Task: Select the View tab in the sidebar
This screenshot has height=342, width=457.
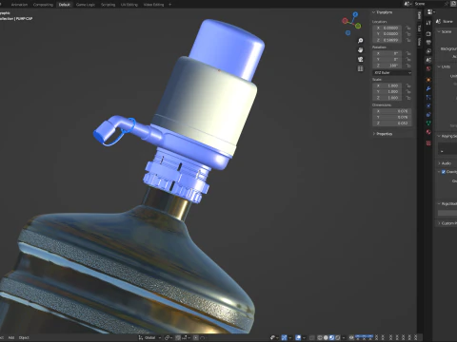Action: 419,42
